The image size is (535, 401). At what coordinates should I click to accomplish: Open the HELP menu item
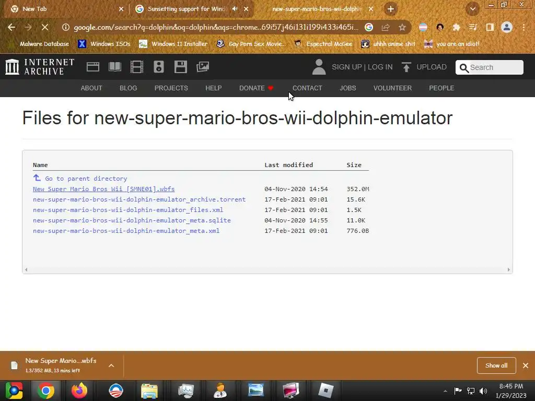click(214, 88)
